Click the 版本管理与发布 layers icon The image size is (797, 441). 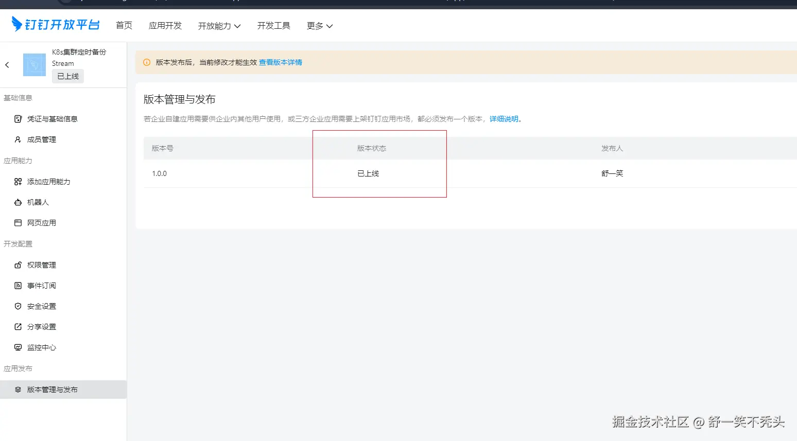pyautogui.click(x=18, y=390)
